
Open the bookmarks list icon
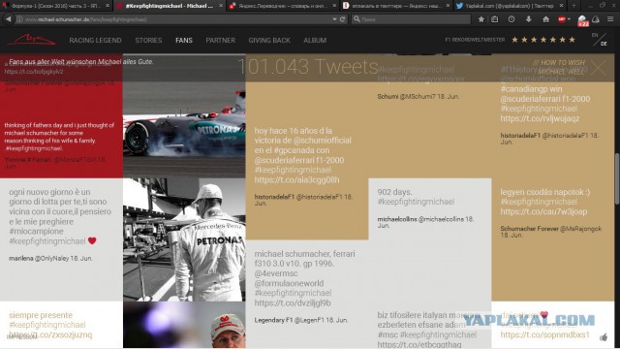coord(495,19)
